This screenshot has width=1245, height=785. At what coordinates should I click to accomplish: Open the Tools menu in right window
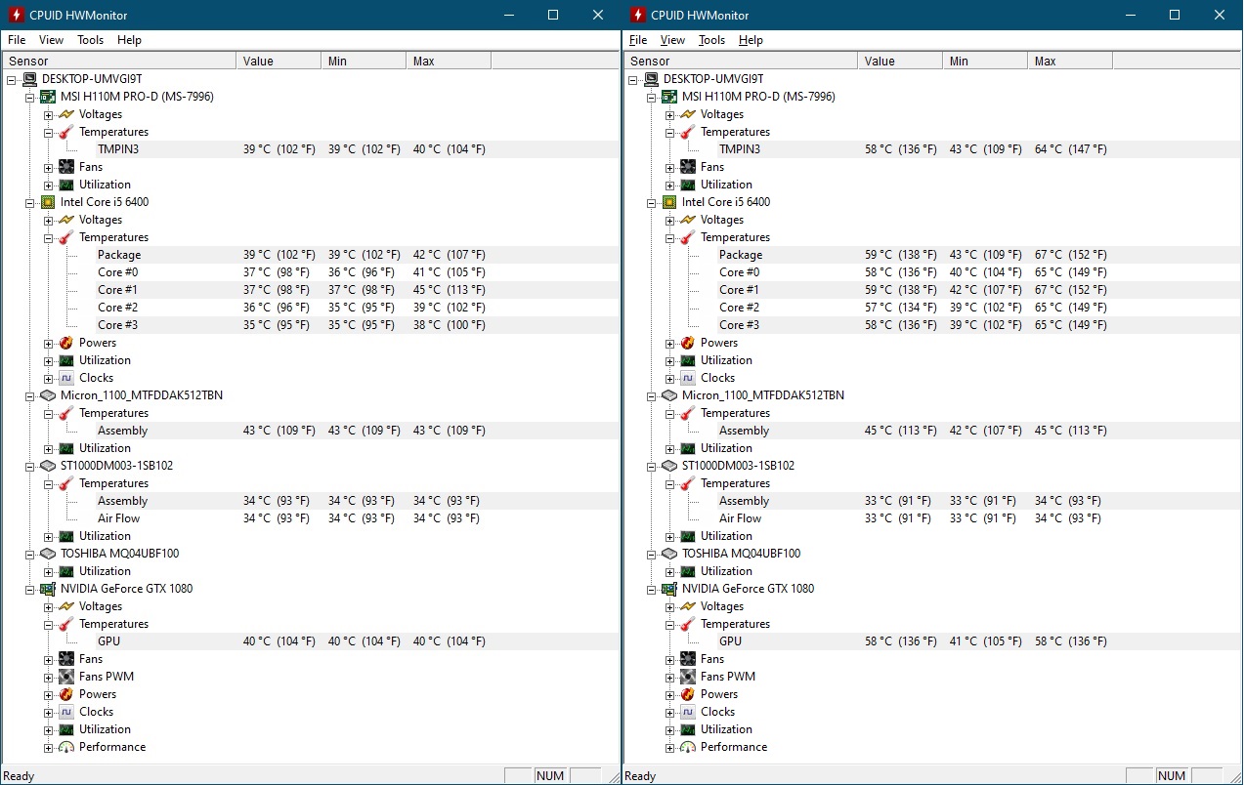(x=711, y=40)
